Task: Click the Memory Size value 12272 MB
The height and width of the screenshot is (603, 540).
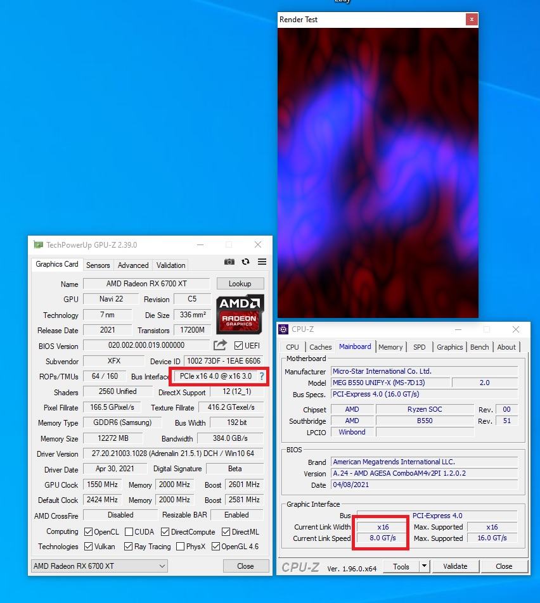Action: click(113, 438)
